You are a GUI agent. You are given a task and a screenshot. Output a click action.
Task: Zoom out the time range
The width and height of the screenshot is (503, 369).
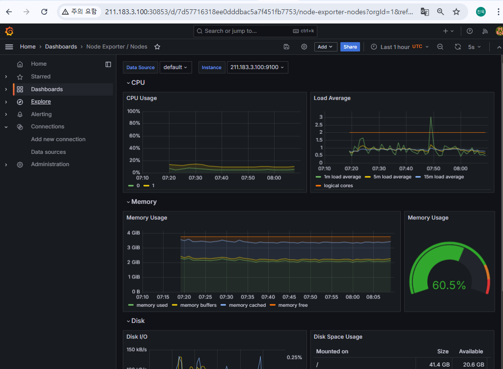440,47
